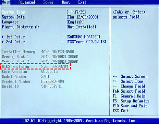The image size is (159, 124).
Task: Click the 4096 MB/PC3-8500 memory value
Action: pyautogui.click(x=58, y=52)
